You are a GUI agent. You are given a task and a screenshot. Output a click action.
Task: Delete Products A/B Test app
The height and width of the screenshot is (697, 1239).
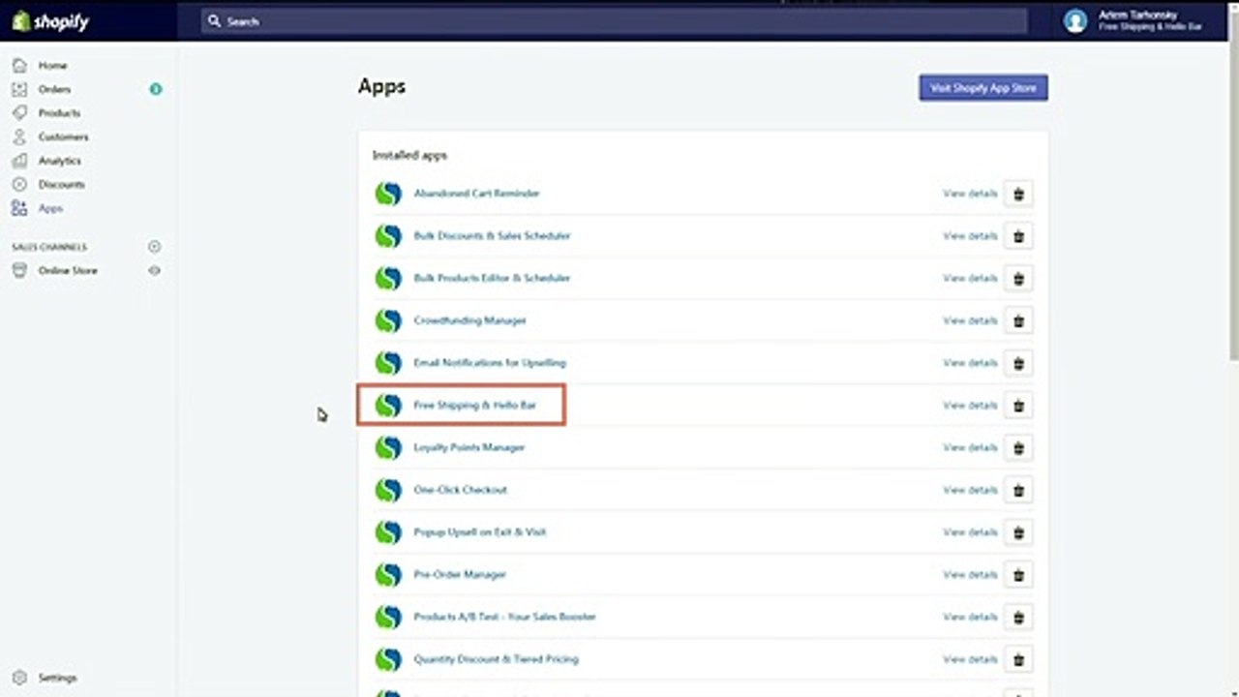[1018, 617]
